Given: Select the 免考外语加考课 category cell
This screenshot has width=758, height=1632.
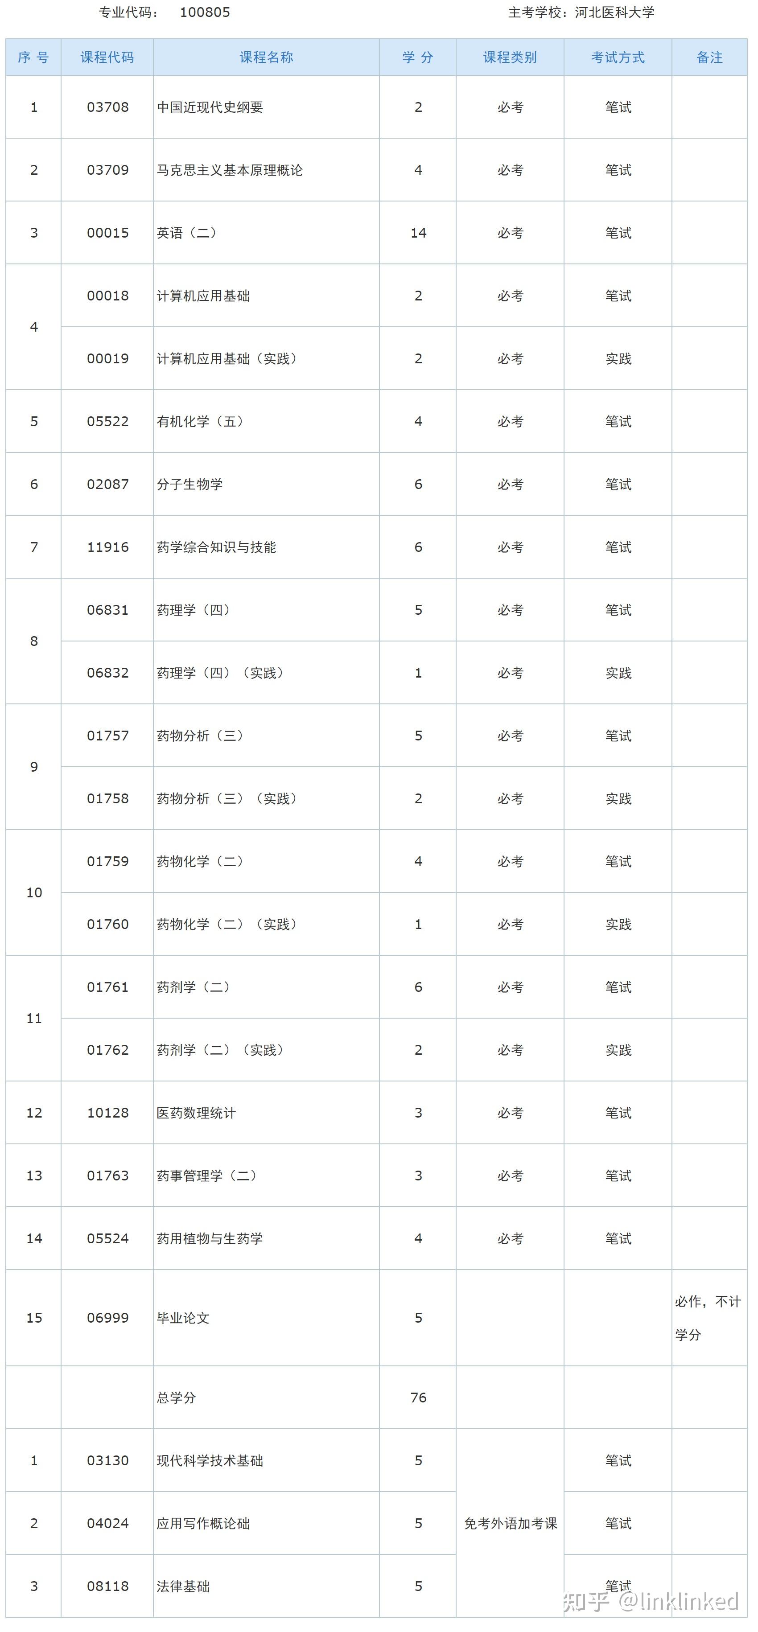Looking at the screenshot, I should pyautogui.click(x=510, y=1524).
